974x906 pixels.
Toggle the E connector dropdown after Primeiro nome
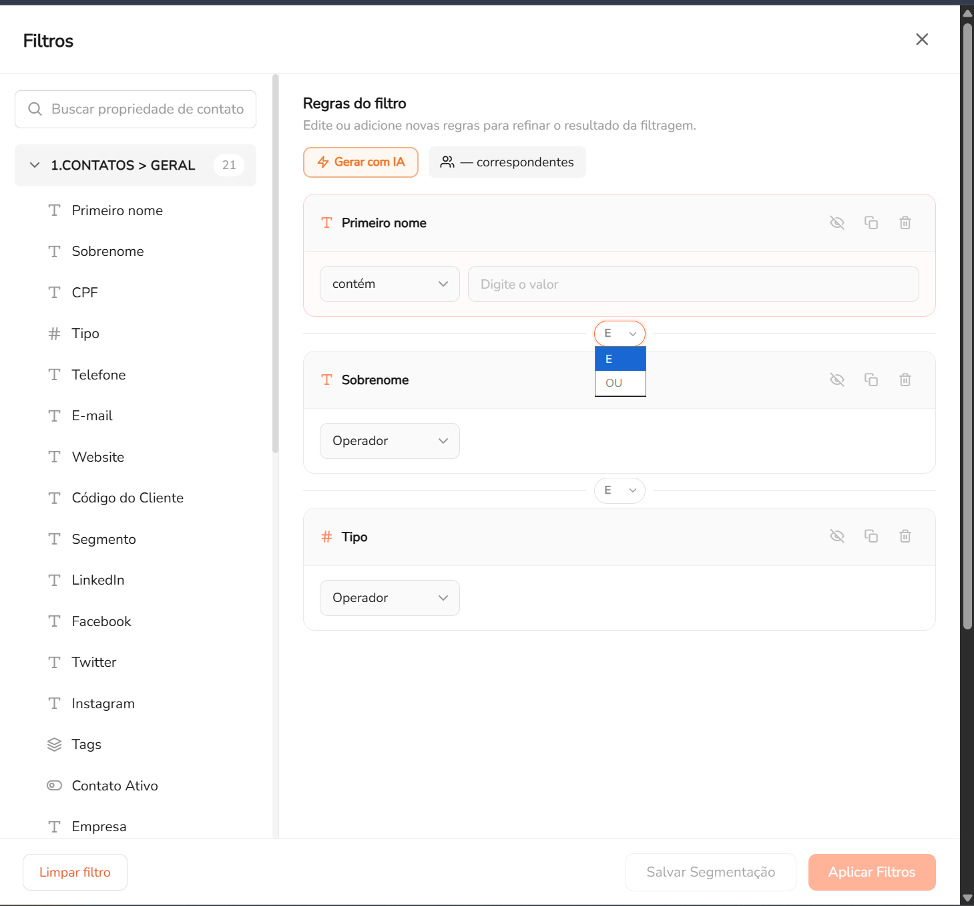coord(620,333)
